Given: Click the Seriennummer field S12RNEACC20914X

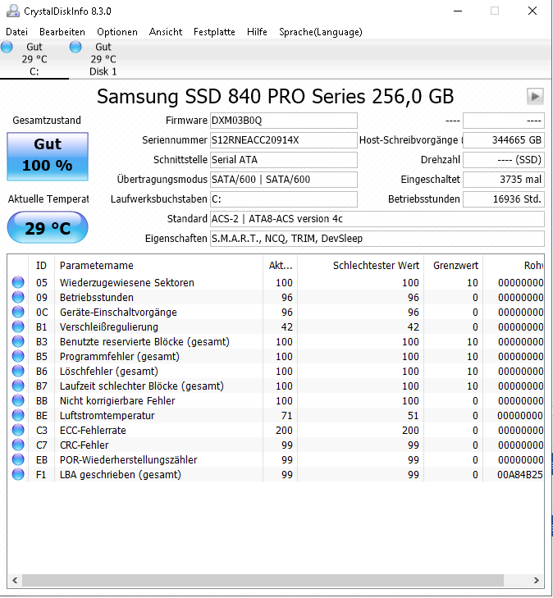Looking at the screenshot, I should 283,140.
